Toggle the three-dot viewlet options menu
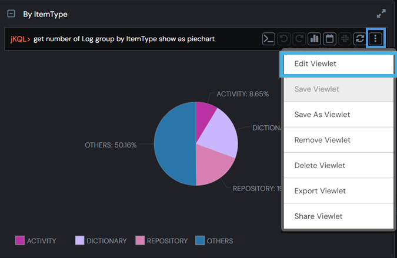 click(375, 39)
